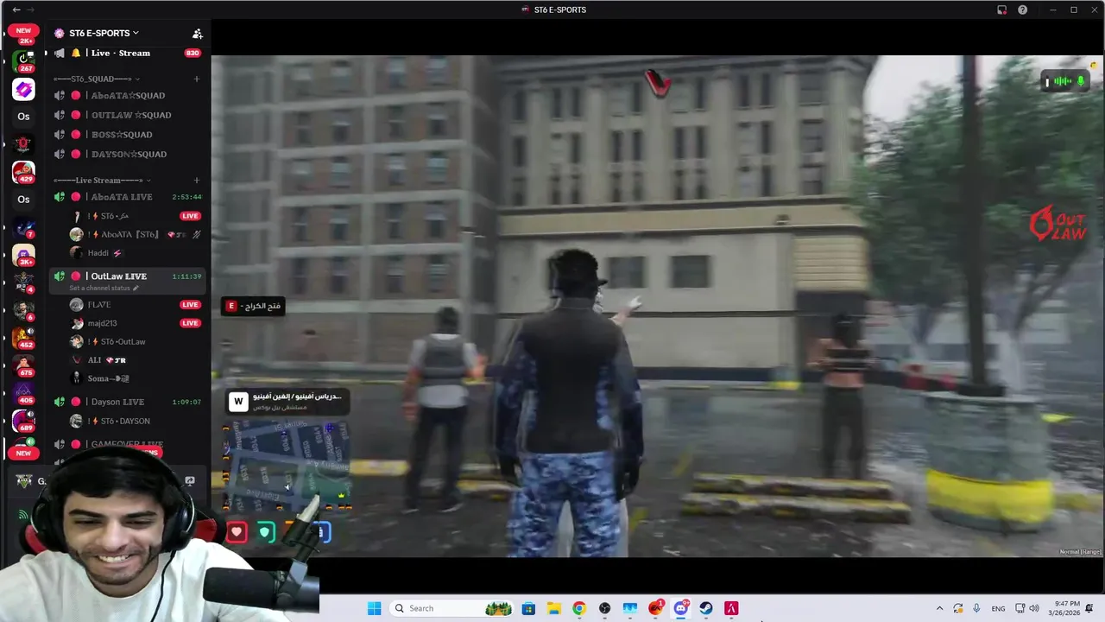The height and width of the screenshot is (622, 1105).
Task: Click the 830 unread badge on Live Stream
Action: [x=193, y=53]
